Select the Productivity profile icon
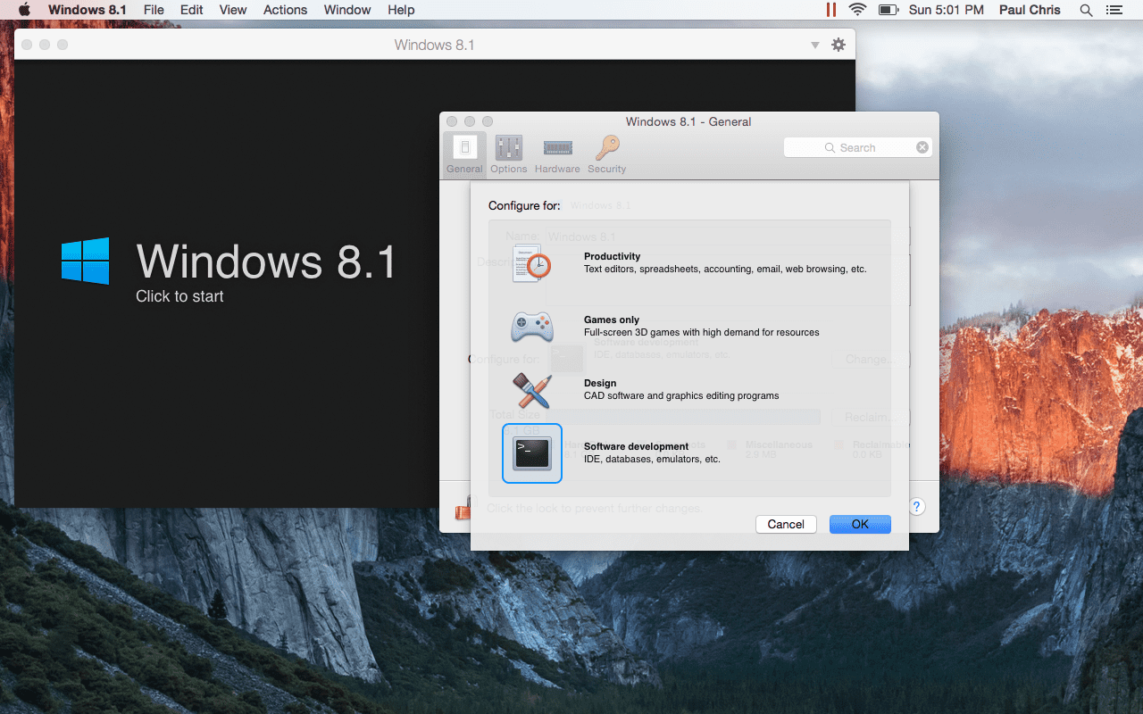The width and height of the screenshot is (1143, 714). (532, 262)
